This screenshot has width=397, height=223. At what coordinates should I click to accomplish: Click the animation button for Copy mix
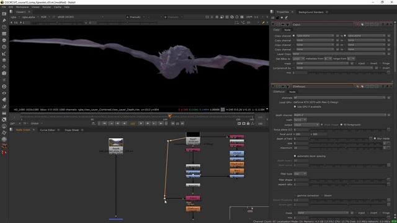tap(389, 72)
